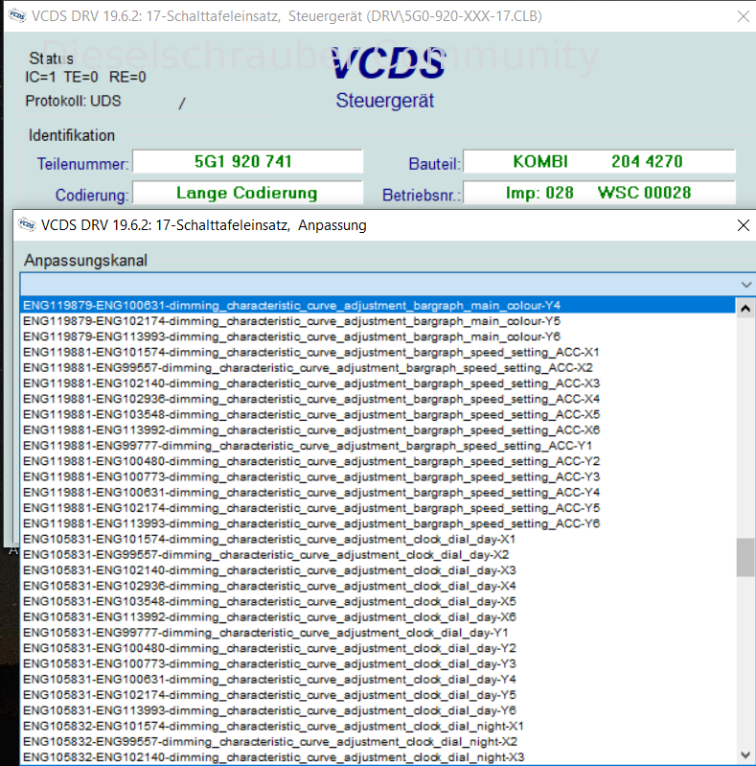The height and width of the screenshot is (766, 756).
Task: Click VCDS icon in Steuergerät window title
Action: [x=17, y=15]
